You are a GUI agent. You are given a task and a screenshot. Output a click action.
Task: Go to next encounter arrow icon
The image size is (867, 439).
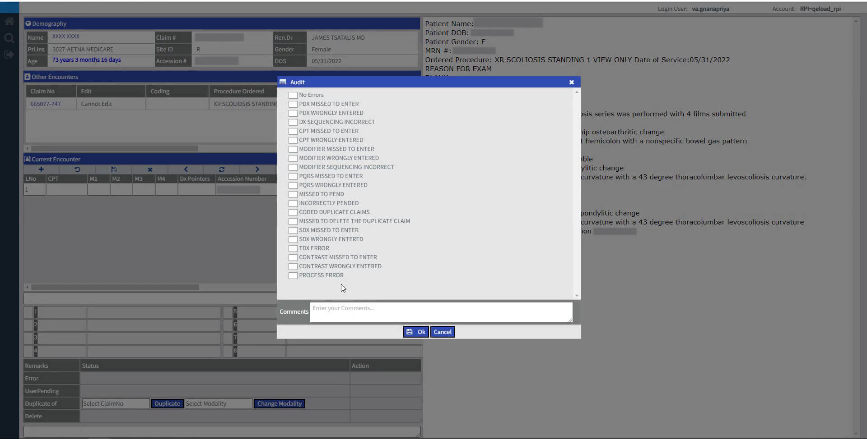tap(257, 169)
